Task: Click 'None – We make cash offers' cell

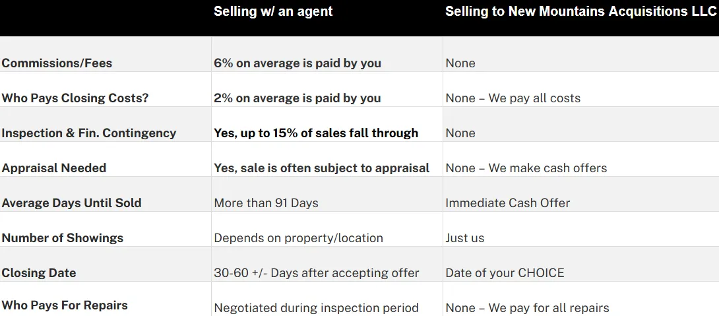Action: point(526,168)
